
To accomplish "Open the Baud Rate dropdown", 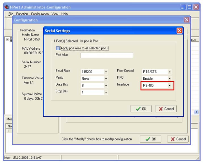I will click(x=106, y=72).
